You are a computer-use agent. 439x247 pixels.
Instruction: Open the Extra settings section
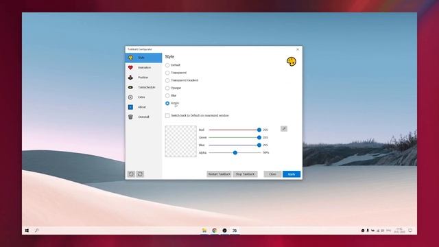[x=143, y=97]
